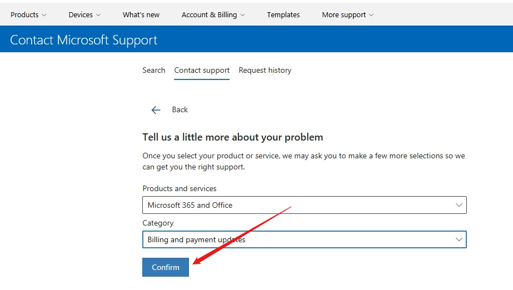This screenshot has width=513, height=290.
Task: Click the 'Products and services' label
Action: click(180, 189)
